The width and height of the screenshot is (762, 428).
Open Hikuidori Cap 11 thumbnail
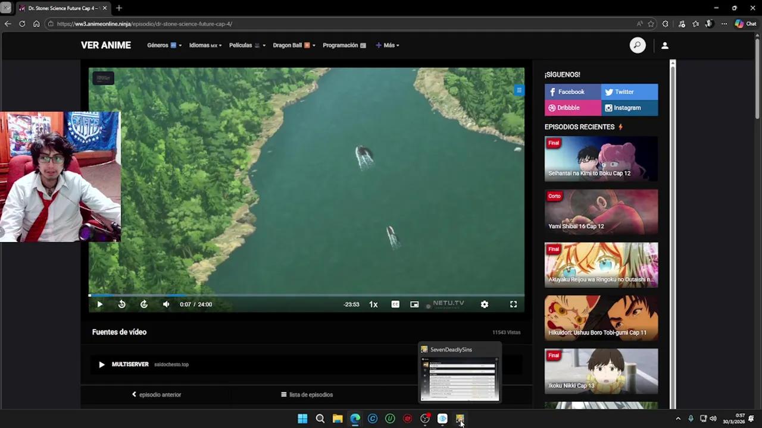pyautogui.click(x=601, y=318)
